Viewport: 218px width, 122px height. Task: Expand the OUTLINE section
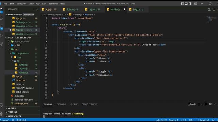tap(22, 108)
